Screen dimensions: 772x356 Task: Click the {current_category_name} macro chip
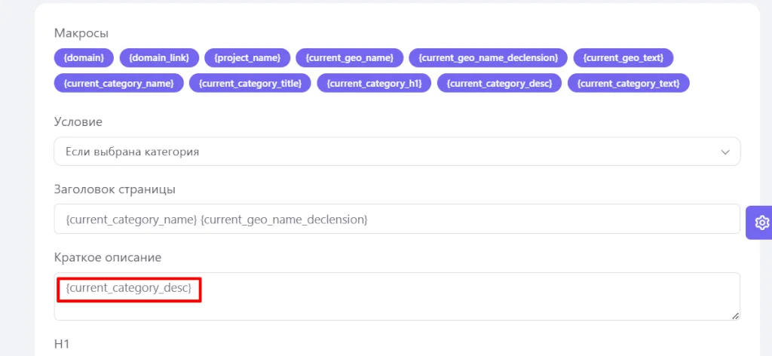coord(118,83)
